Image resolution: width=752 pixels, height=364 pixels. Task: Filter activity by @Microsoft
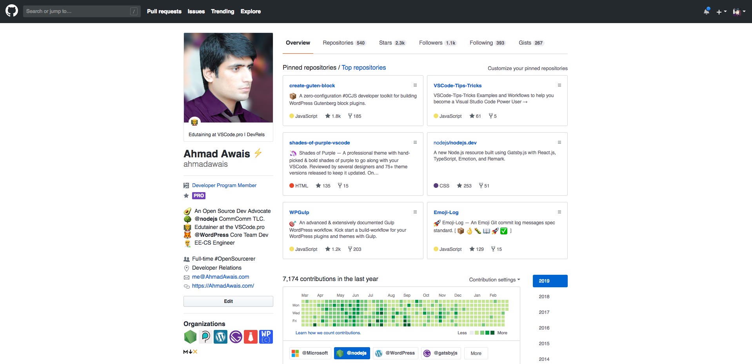pyautogui.click(x=310, y=353)
